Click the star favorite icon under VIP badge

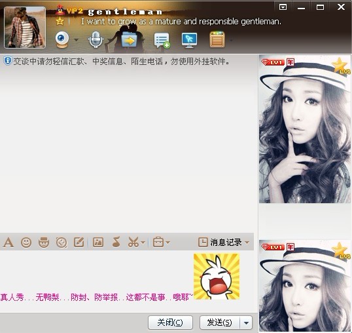[60, 22]
